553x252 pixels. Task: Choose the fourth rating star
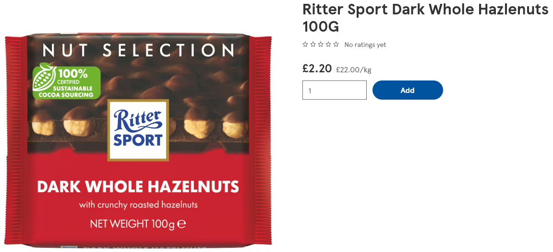328,45
